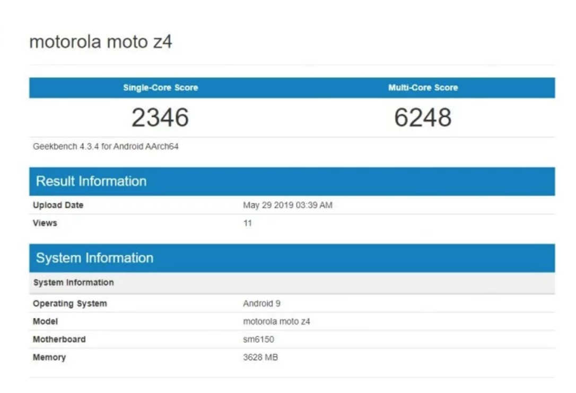The height and width of the screenshot is (393, 576).
Task: Click the multi-core score value 6248
Action: coord(423,118)
